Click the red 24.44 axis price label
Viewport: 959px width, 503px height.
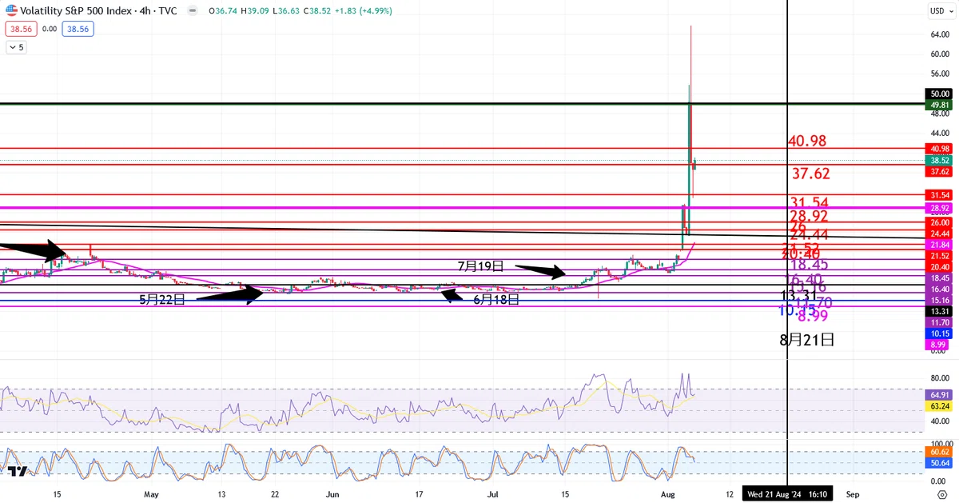[x=939, y=233]
